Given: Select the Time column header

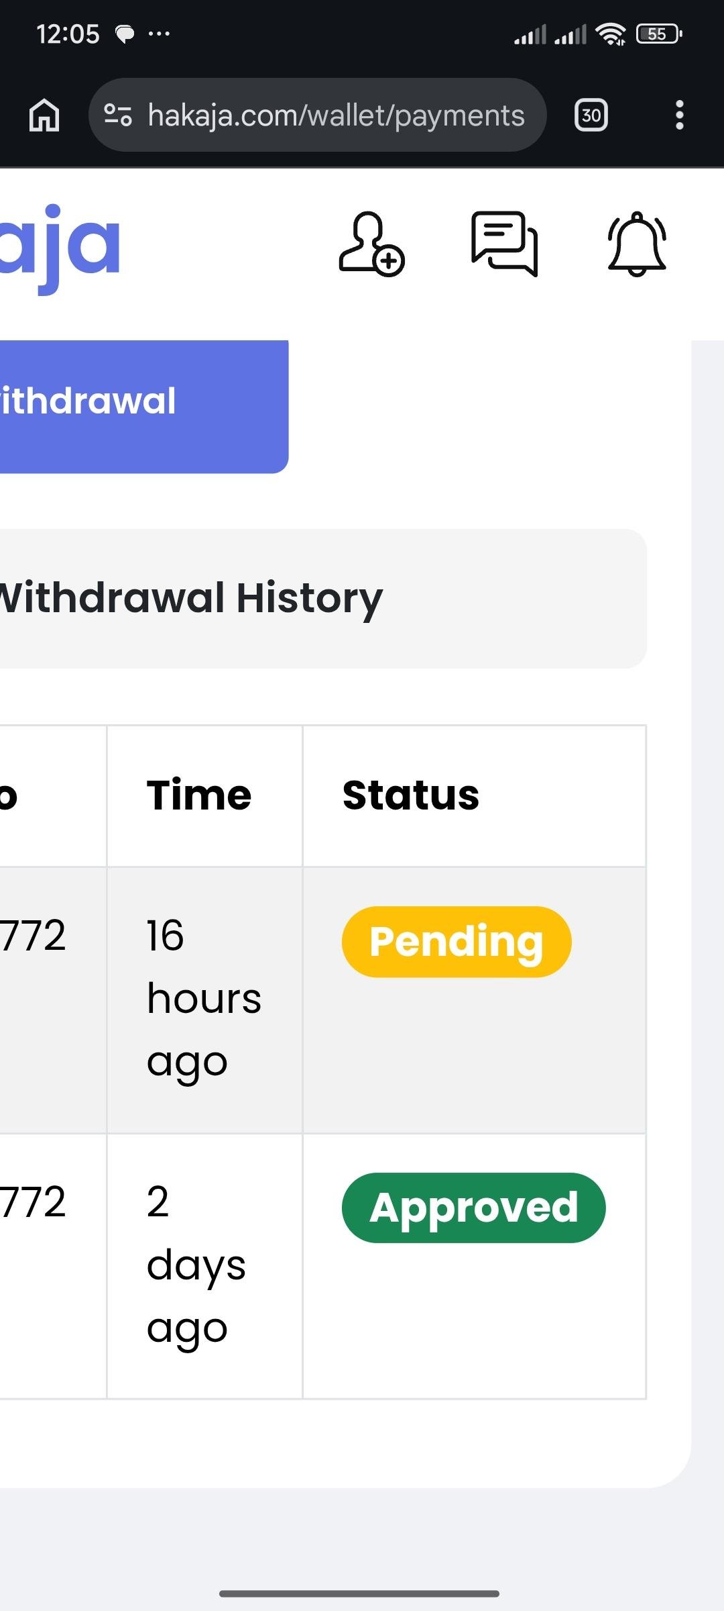Looking at the screenshot, I should pyautogui.click(x=199, y=795).
